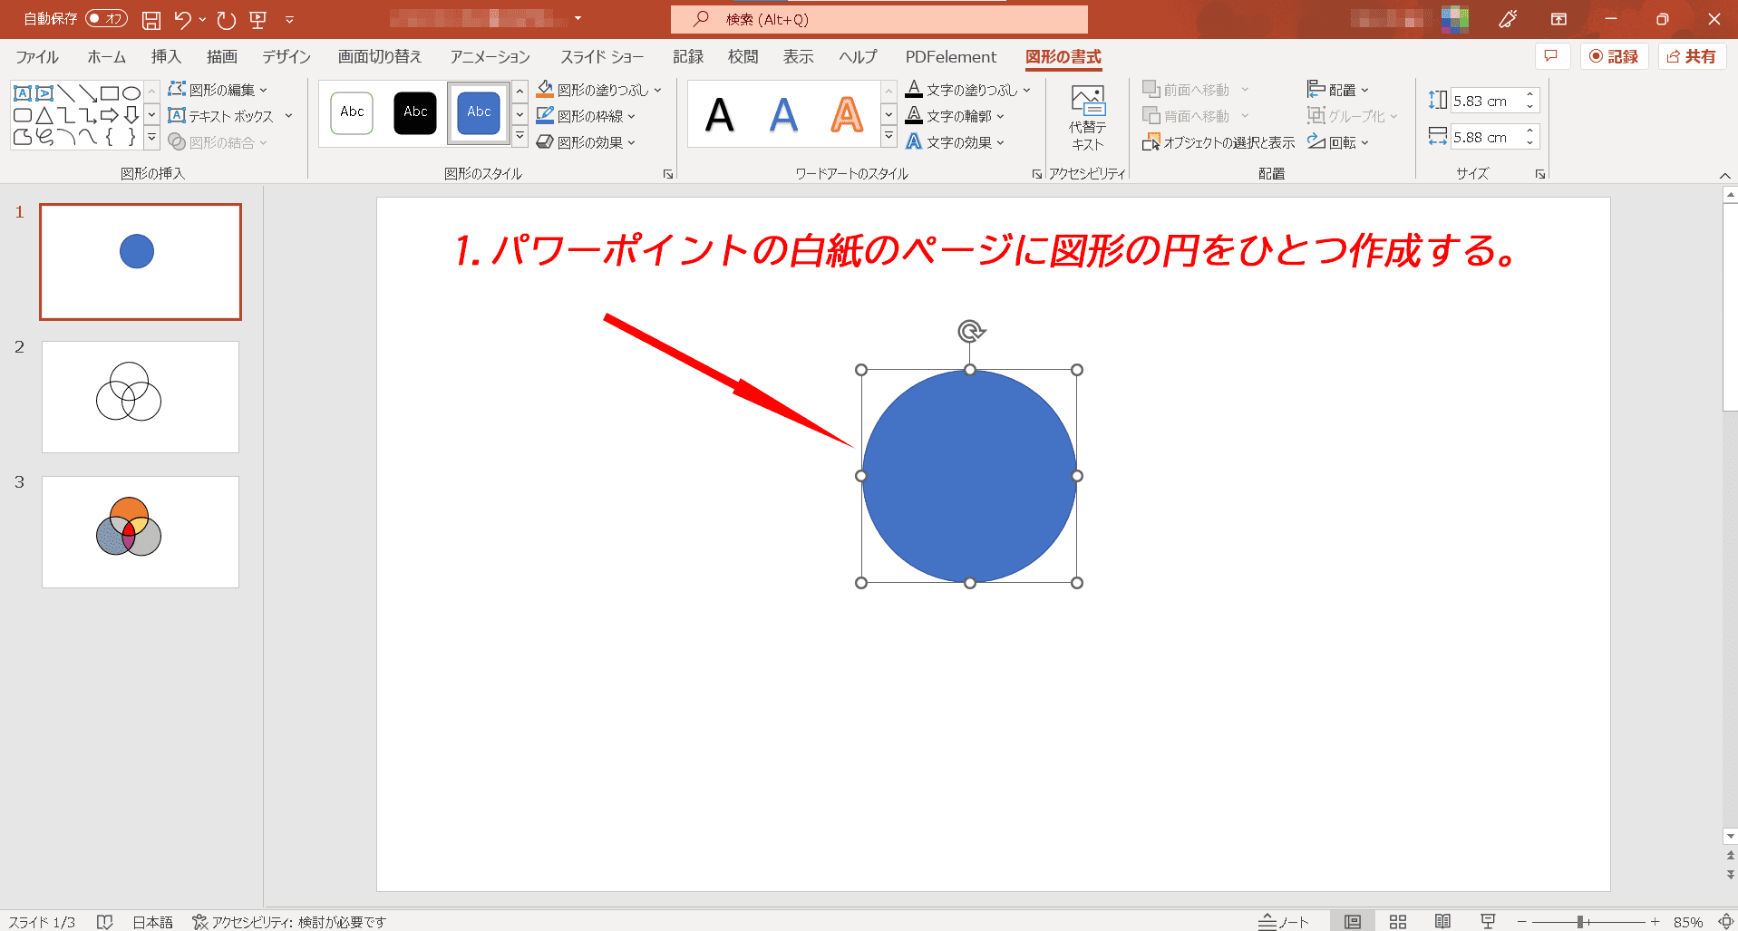Click the Record (記録) button at top right
Image resolution: width=1738 pixels, height=931 pixels.
point(1614,56)
